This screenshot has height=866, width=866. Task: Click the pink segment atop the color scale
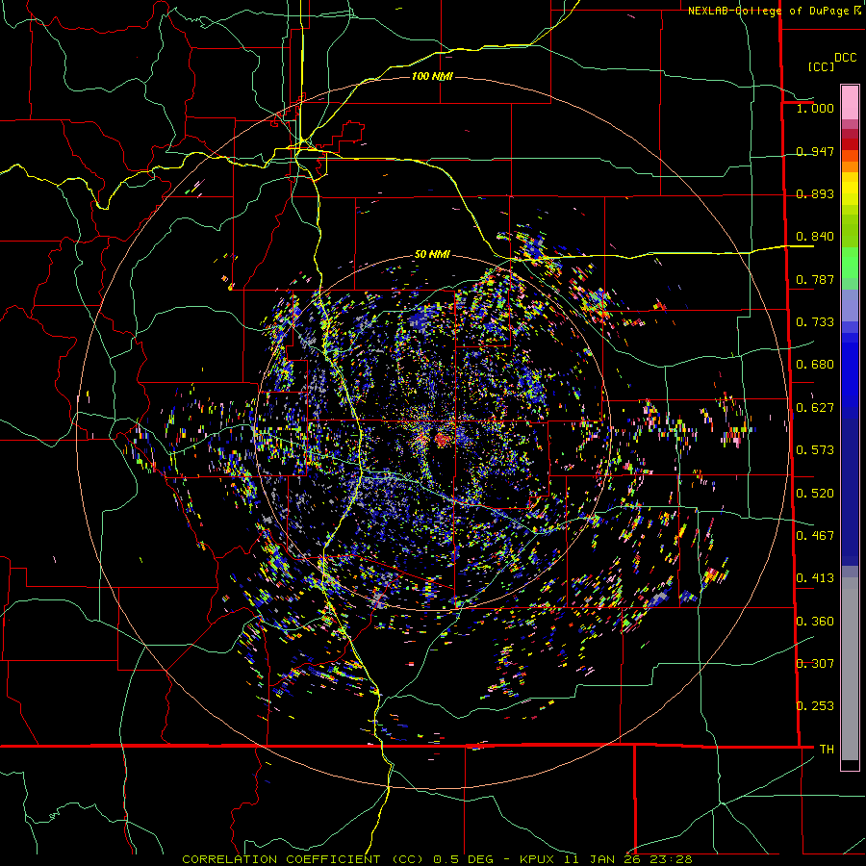coord(850,103)
